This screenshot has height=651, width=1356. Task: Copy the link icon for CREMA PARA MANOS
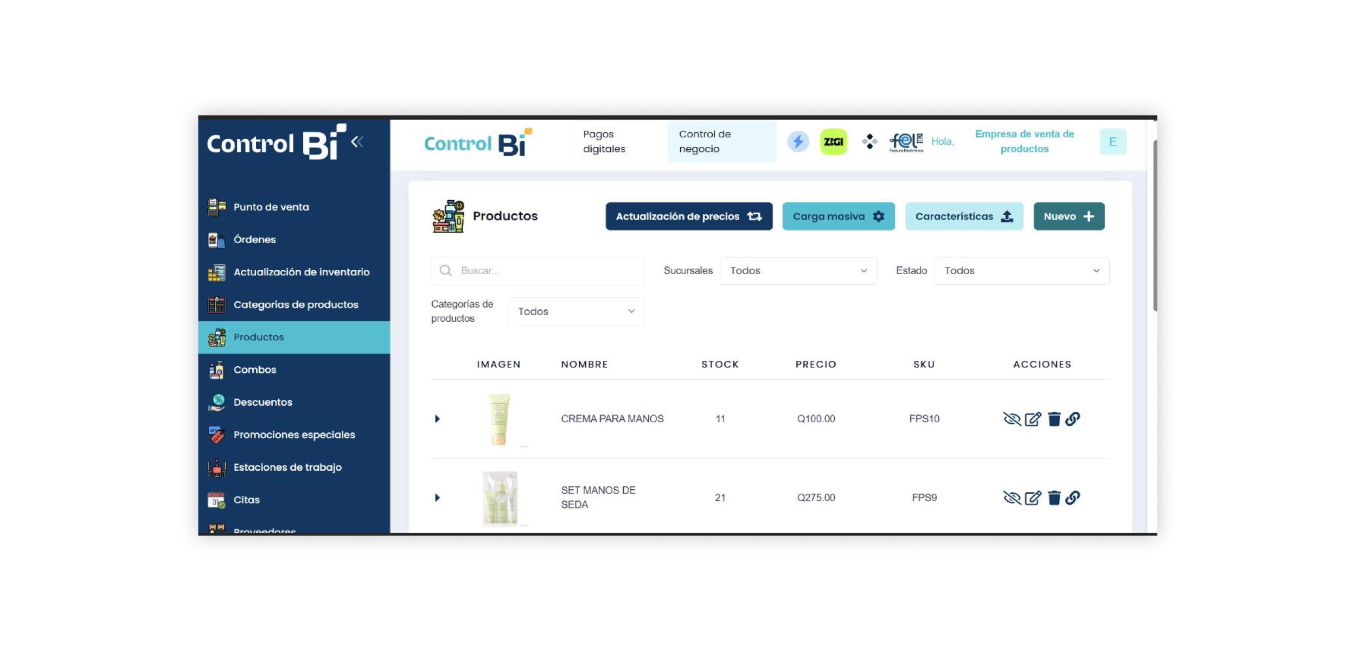pos(1073,418)
